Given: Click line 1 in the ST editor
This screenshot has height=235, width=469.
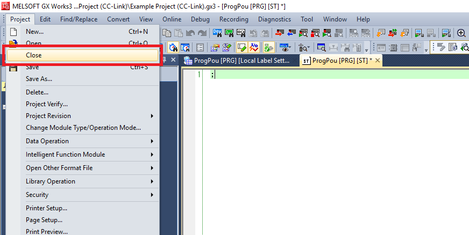Looking at the screenshot, I should [323, 75].
